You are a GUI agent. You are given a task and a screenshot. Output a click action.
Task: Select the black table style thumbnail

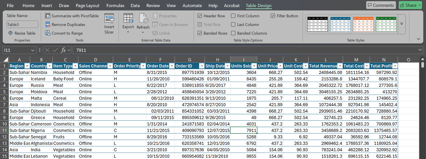click(318, 24)
